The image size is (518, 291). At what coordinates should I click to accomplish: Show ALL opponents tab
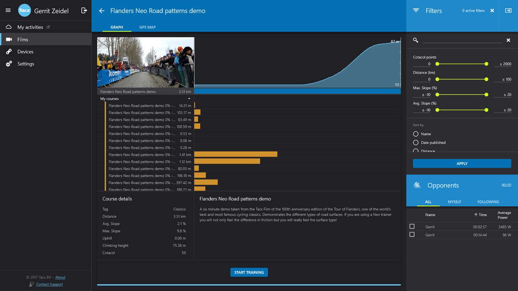point(428,202)
